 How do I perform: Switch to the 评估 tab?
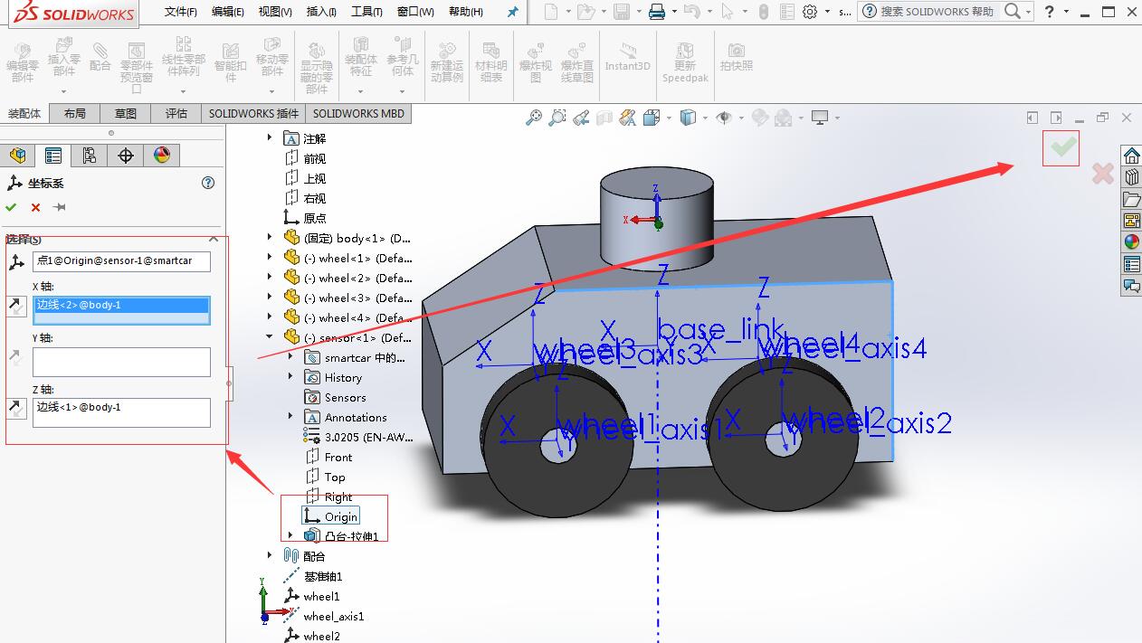(176, 113)
